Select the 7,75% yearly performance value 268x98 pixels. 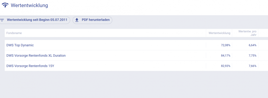tap(252, 56)
